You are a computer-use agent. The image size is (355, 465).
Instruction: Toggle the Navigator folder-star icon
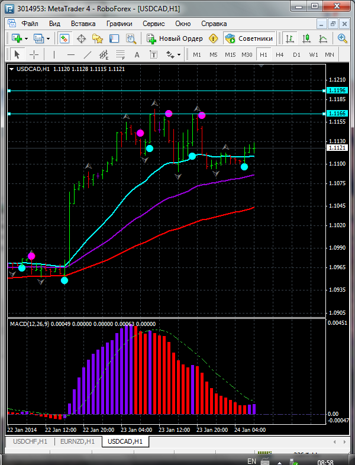(x=98, y=38)
